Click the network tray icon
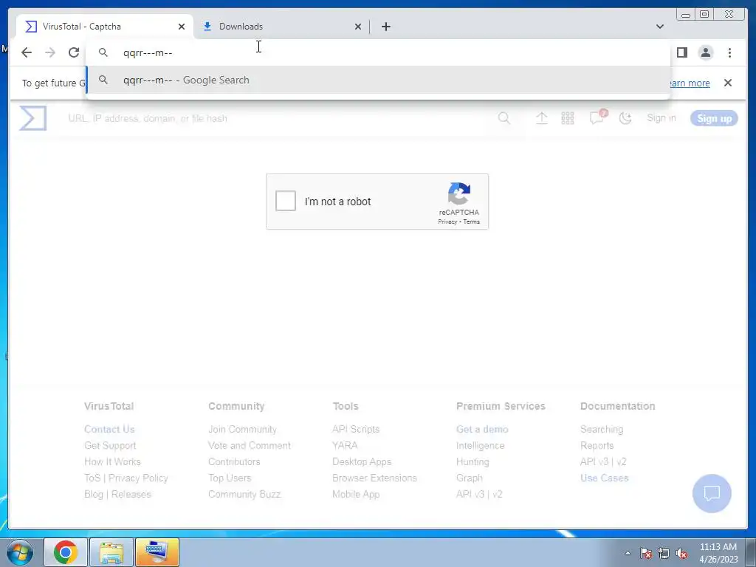The width and height of the screenshot is (756, 567). (664, 553)
